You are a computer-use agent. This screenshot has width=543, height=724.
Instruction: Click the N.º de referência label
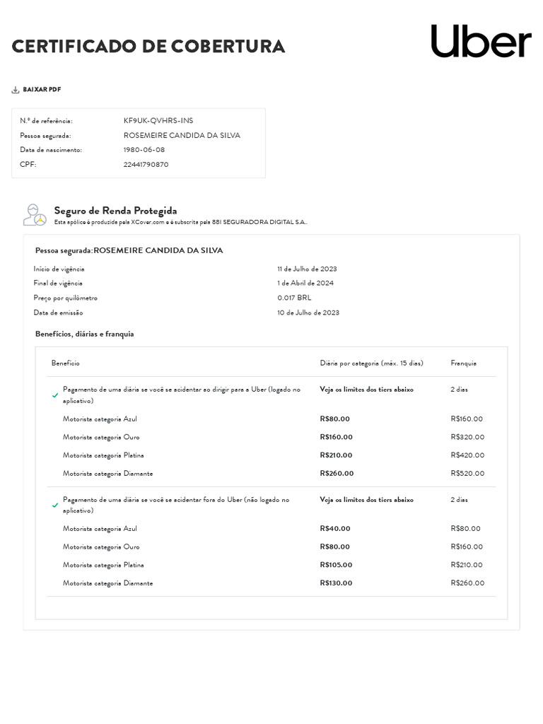tap(46, 120)
